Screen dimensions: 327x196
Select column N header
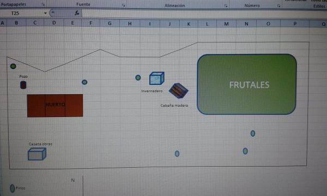pyautogui.click(x=246, y=24)
